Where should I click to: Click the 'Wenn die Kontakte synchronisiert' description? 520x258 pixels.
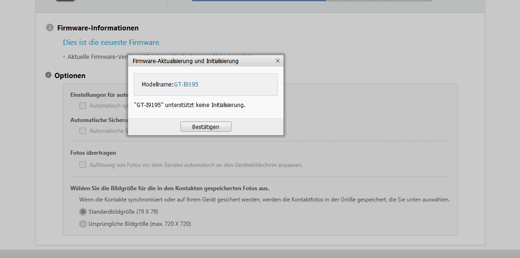(x=264, y=200)
